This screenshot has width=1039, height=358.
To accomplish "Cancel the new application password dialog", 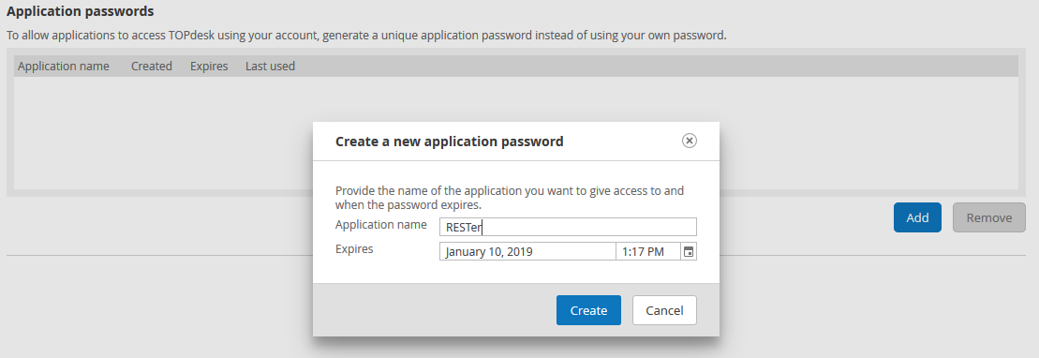I will [x=664, y=310].
